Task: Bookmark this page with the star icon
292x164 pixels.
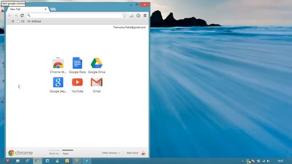Action: click(125, 15)
